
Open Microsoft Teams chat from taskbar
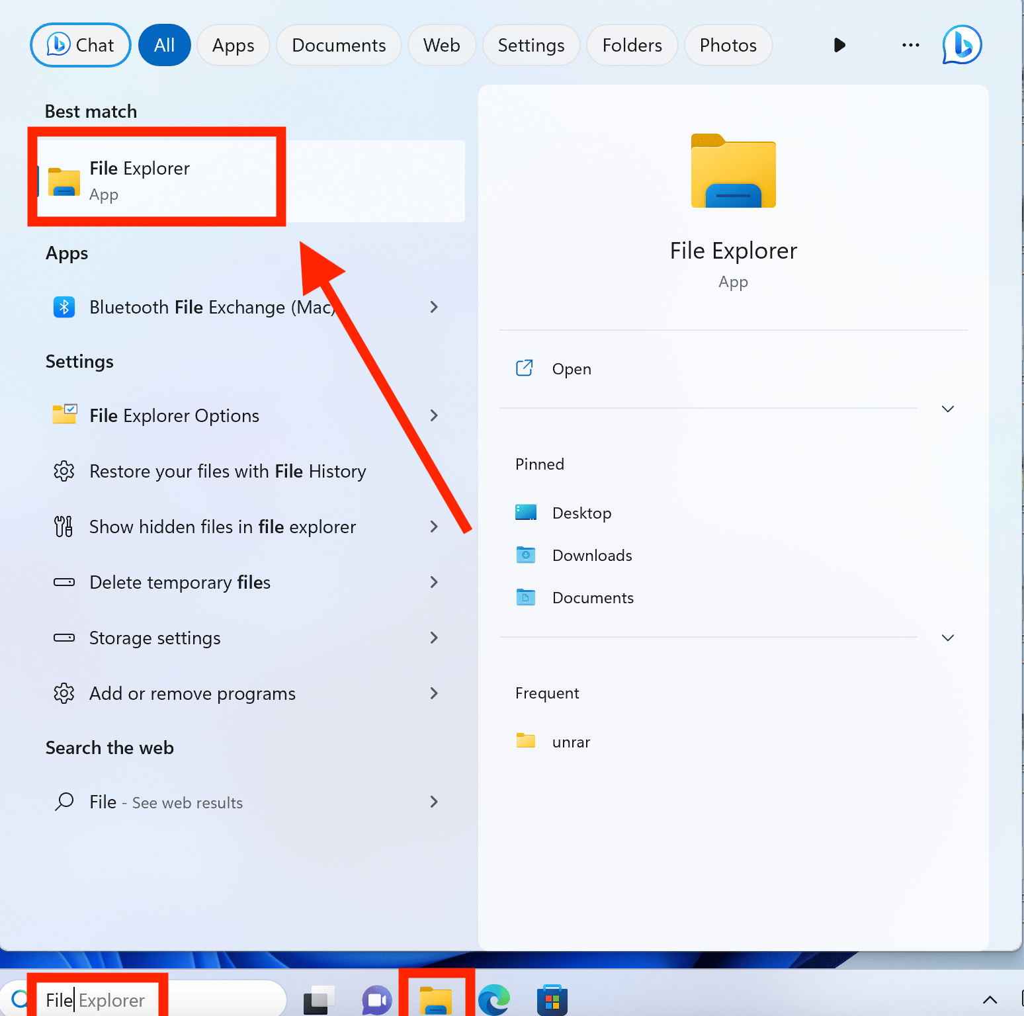pos(376,999)
